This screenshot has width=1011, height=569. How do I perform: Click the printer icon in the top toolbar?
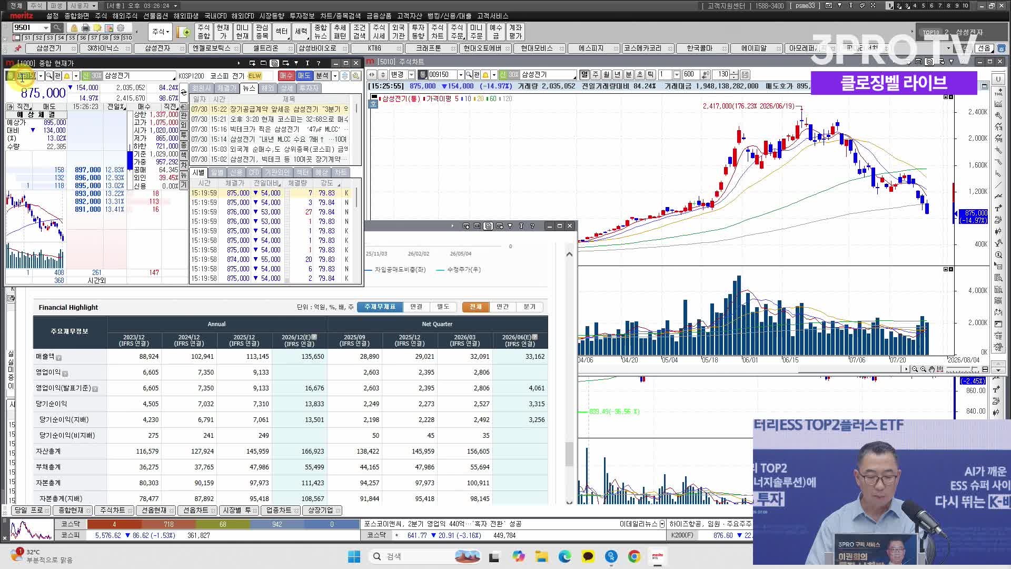point(86,27)
